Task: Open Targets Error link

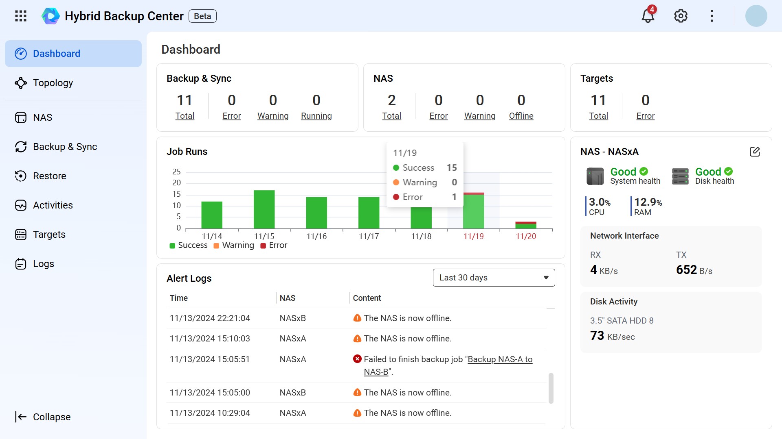Action: (x=646, y=116)
